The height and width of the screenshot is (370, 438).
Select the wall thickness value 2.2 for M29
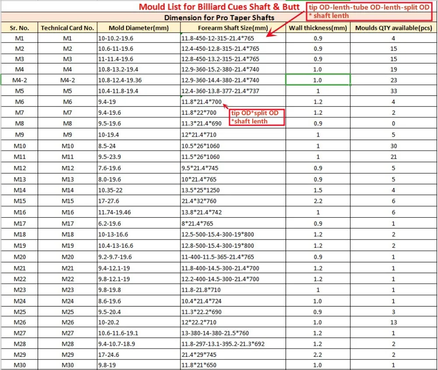click(x=317, y=354)
